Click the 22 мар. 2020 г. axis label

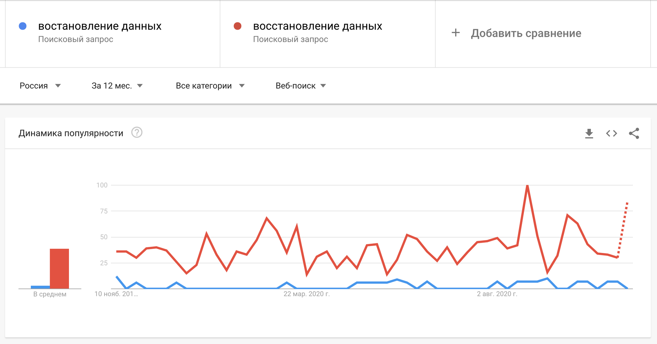307,294
